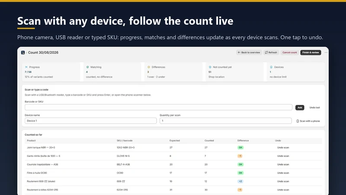The width and height of the screenshot is (346, 195).
Task: Click Finish & review button
Action: [x=311, y=52]
